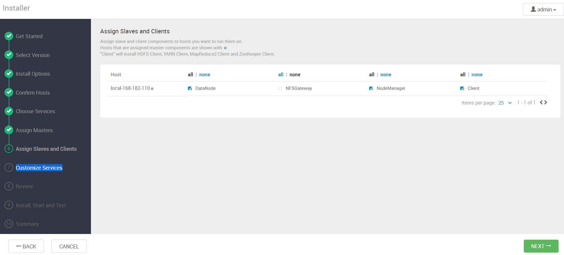
Task: Open the admin user dropdown
Action: coord(543,10)
